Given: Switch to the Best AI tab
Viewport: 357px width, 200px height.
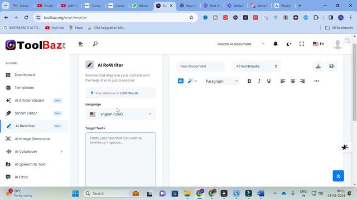Looking at the screenshot, I should tap(211, 6).
